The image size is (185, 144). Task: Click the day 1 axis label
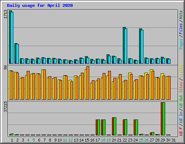[x=12, y=140]
